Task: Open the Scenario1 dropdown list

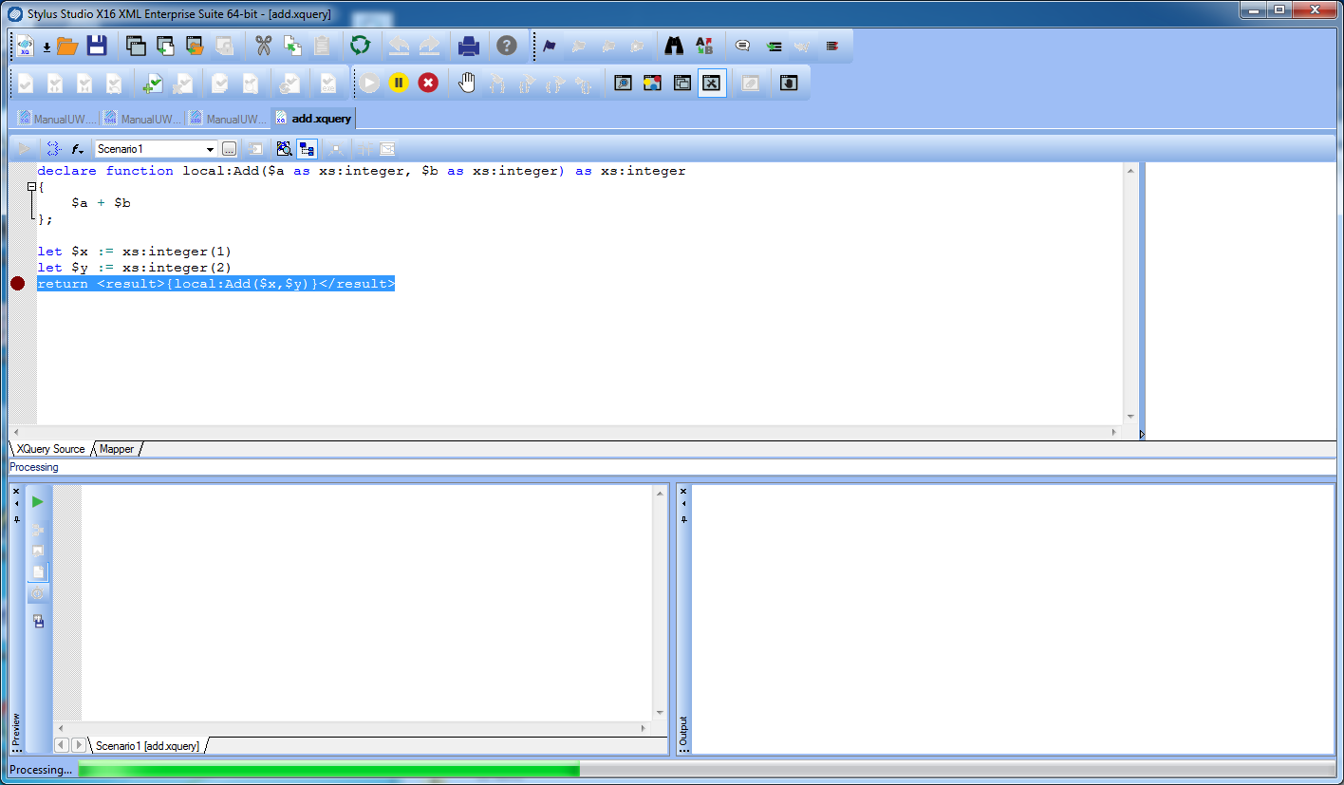Action: click(x=210, y=149)
